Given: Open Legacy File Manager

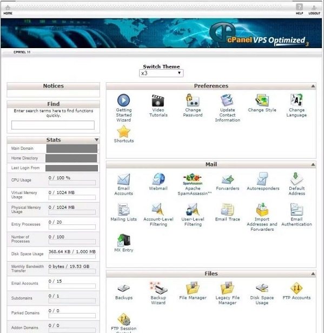Looking at the screenshot, I should 227,288.
